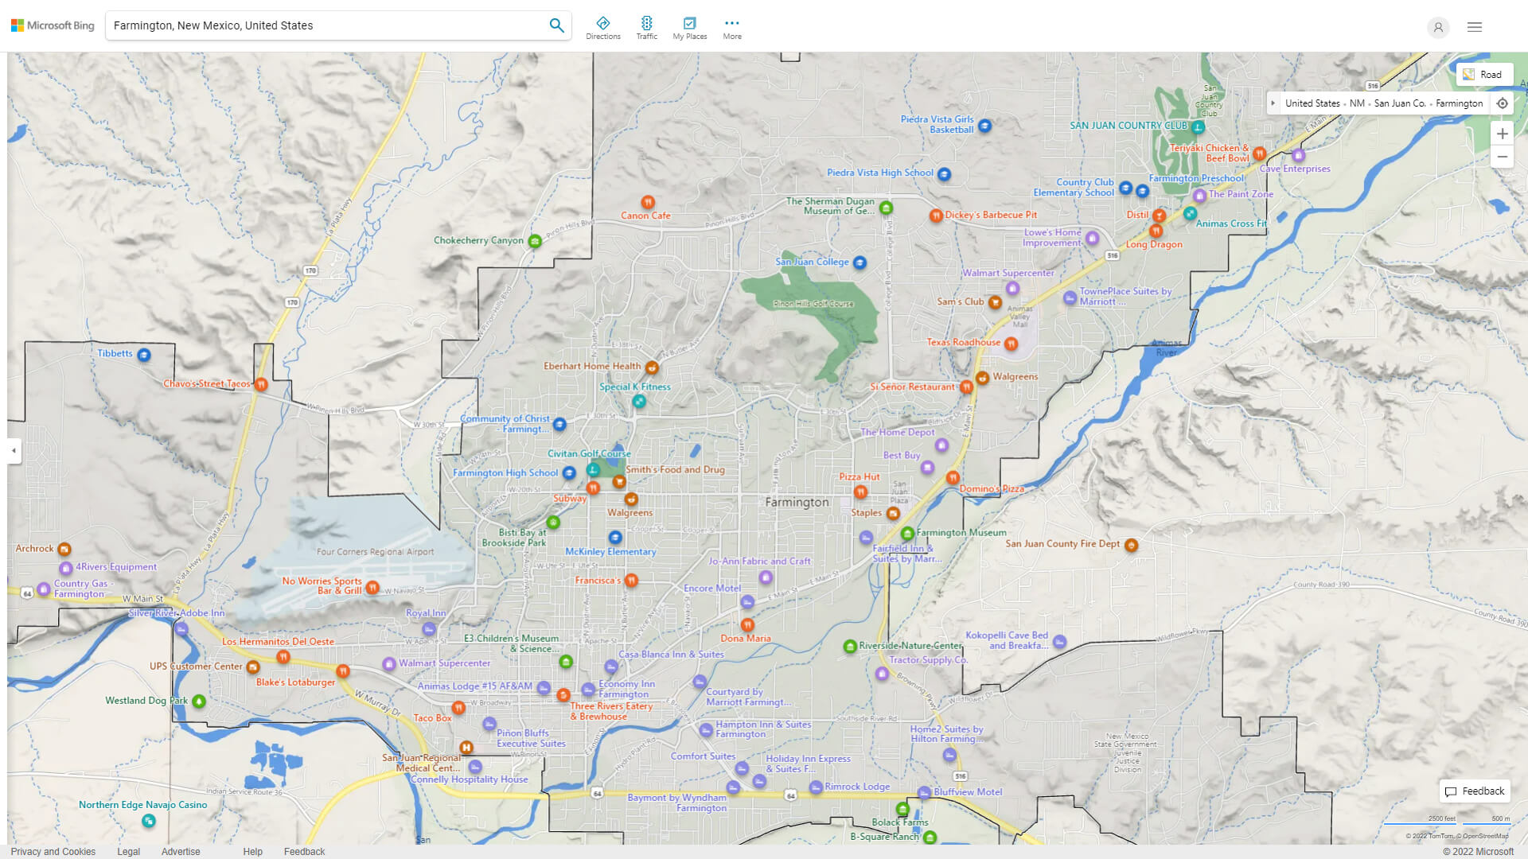Open the Legal footer link
The height and width of the screenshot is (859, 1528).
tap(128, 851)
